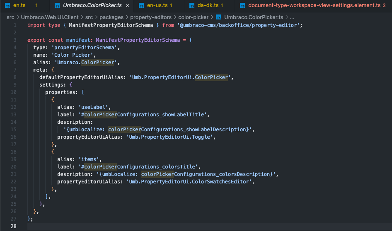
Task: Click the TS icon on da-dk.ts tab
Action: (192, 5)
